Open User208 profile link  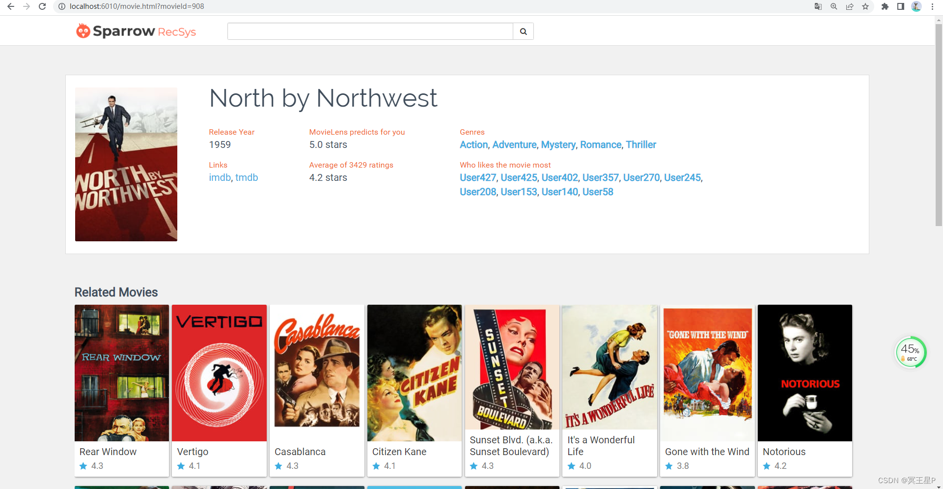click(x=478, y=192)
